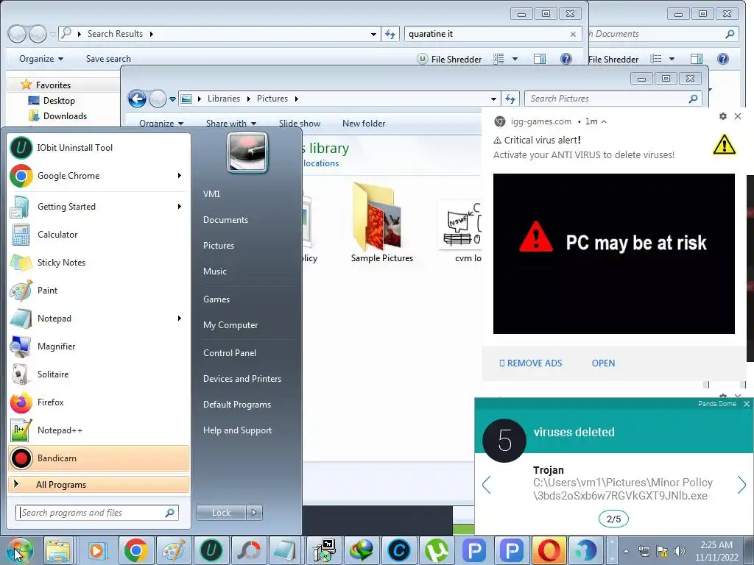Open Documents from Start menu
Viewport: 754px width, 565px height.
[225, 220]
